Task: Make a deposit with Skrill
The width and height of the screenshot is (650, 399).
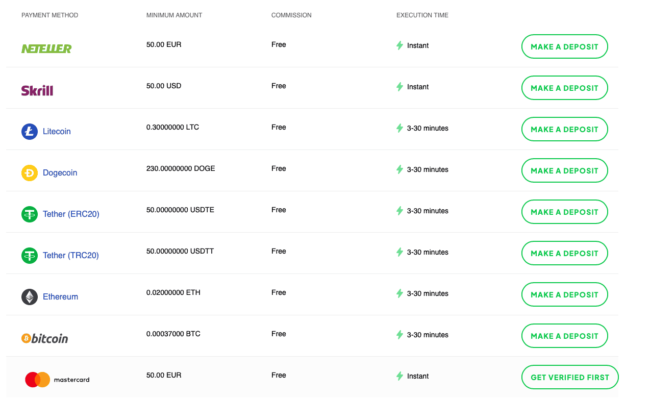Action: [564, 88]
